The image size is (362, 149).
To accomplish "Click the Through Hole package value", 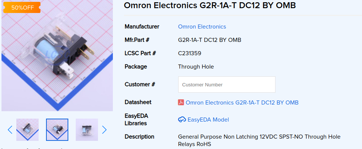I will click(196, 67).
